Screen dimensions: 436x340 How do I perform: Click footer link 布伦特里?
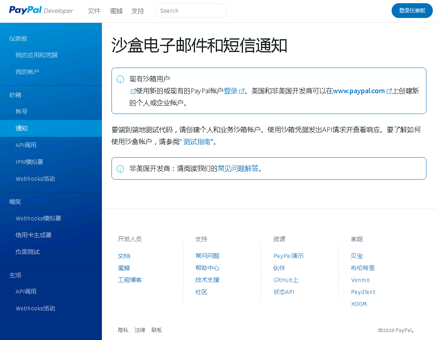363,268
